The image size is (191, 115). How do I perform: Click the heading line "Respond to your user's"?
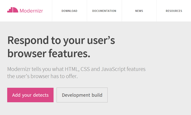tap(61, 41)
